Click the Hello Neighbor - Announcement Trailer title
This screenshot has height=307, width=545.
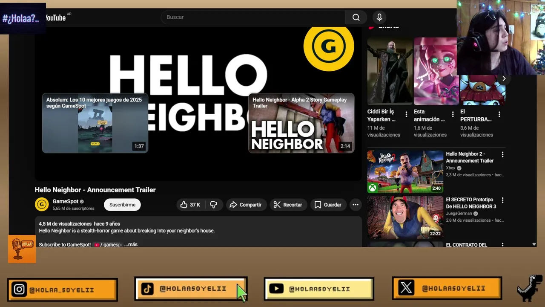click(x=95, y=190)
